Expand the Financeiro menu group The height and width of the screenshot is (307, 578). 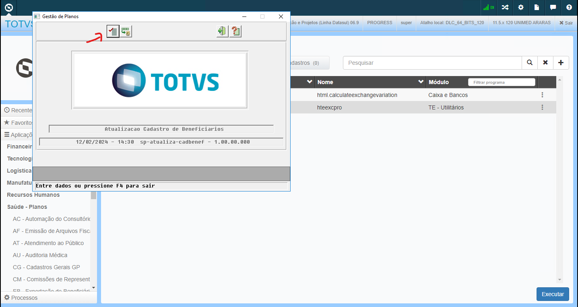(x=20, y=146)
